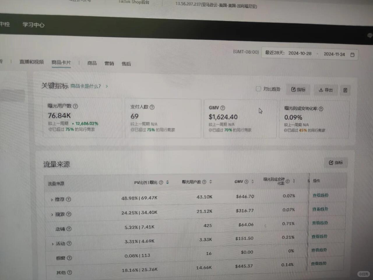Select the 曝光用户数 76.84K metric card
Screen dimensions: 373x280
pyautogui.click(x=82, y=118)
